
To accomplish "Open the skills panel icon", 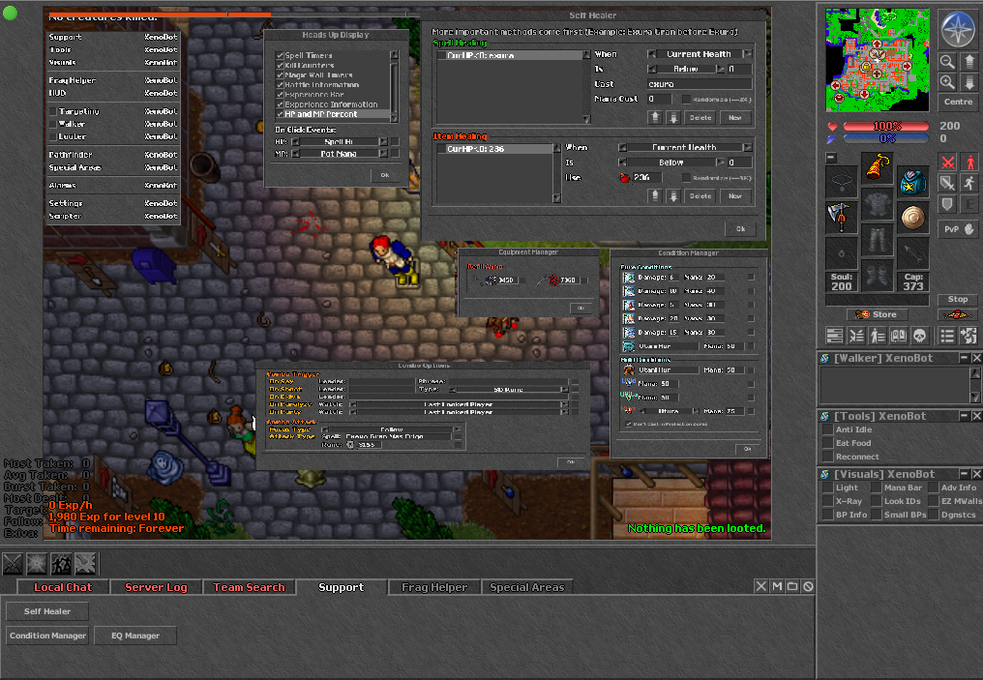I will 834,336.
